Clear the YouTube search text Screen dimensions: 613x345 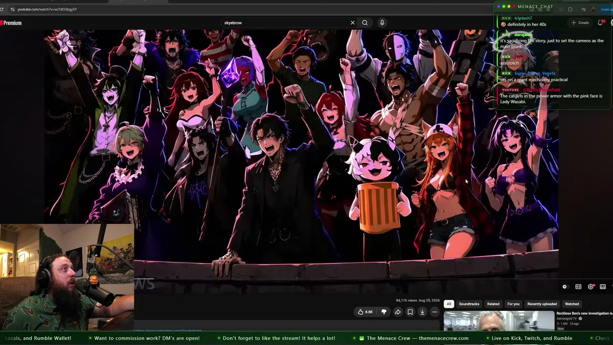[x=352, y=23]
